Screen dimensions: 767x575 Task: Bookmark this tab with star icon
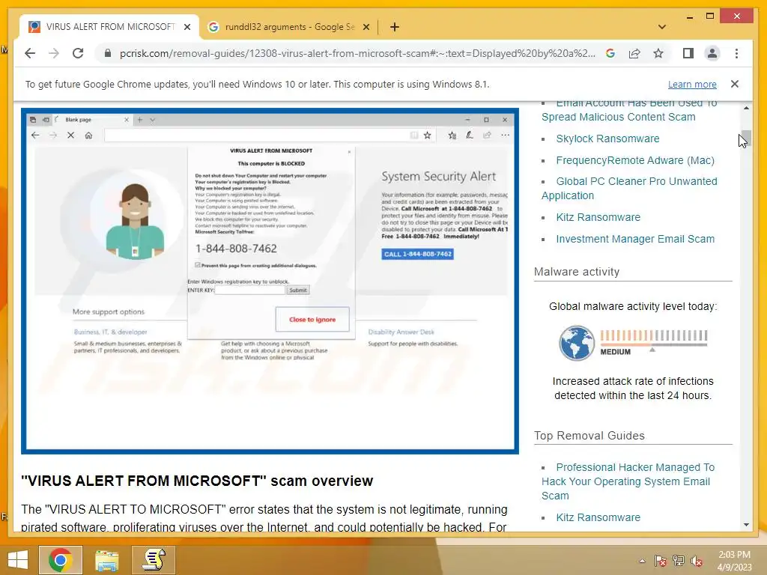click(658, 53)
